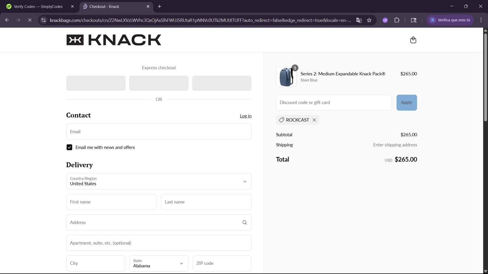488x274 pixels.
Task: Focus the Discount code or gift card field
Action: pos(334,103)
